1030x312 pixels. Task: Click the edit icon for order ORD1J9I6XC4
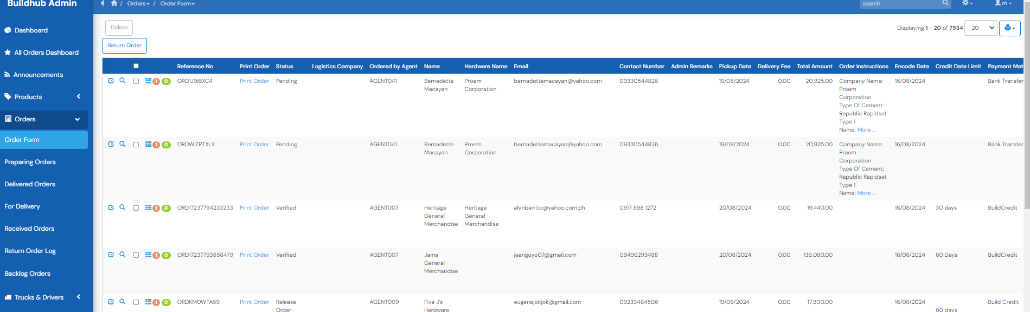pos(111,81)
